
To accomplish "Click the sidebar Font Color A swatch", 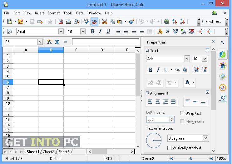I will [187, 82].
